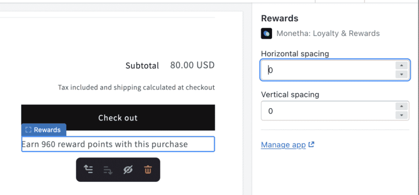Focus the Vertical spacing input field

[328, 111]
